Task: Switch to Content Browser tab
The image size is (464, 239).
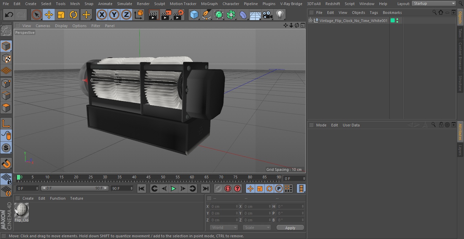Action: pos(460,56)
